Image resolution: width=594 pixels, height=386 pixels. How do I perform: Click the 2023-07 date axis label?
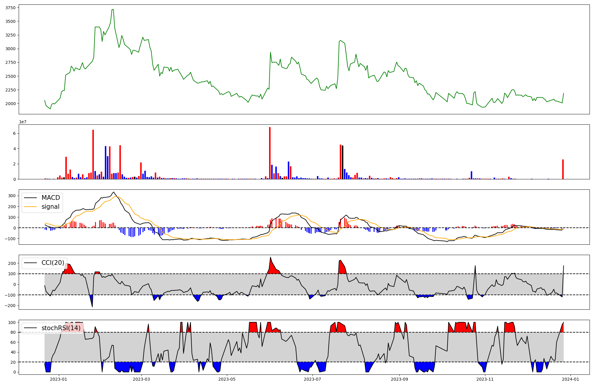(313, 379)
